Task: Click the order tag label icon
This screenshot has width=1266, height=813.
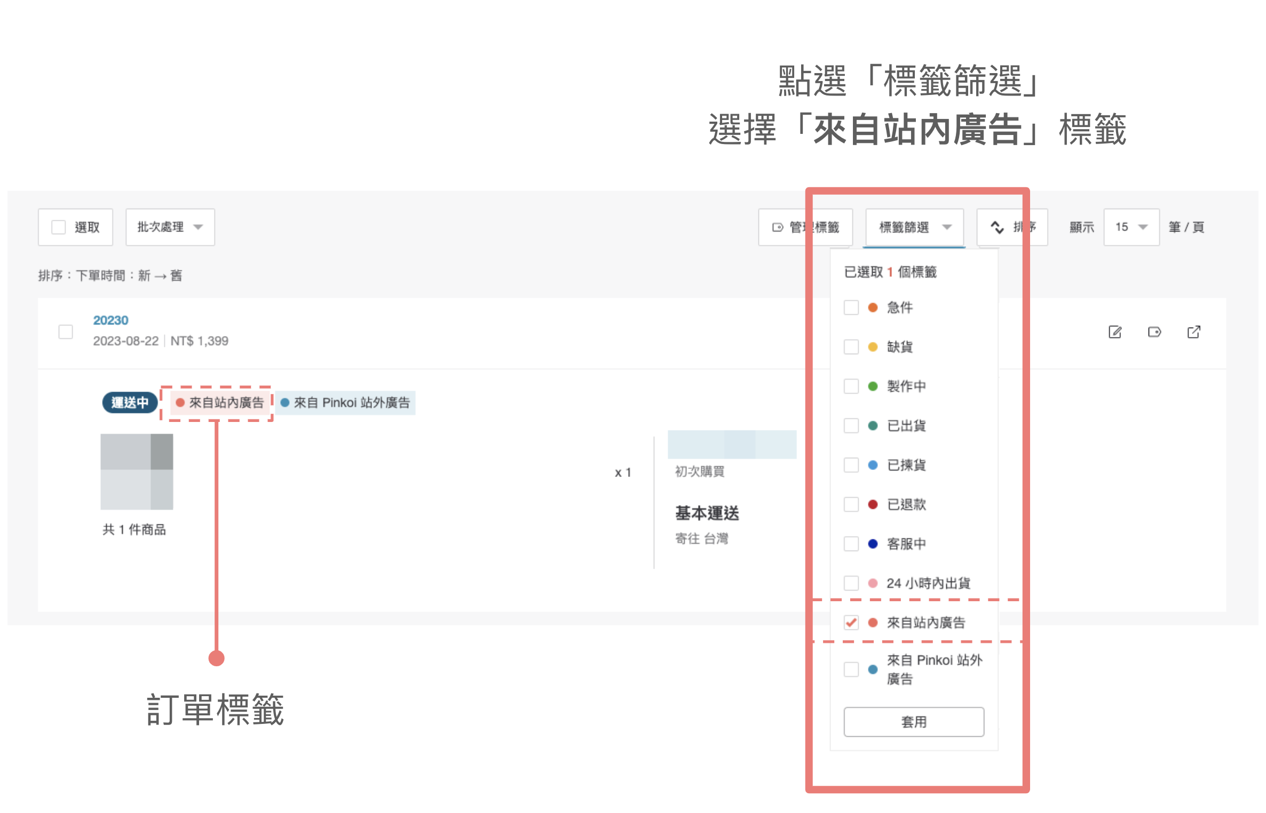Action: (1154, 332)
